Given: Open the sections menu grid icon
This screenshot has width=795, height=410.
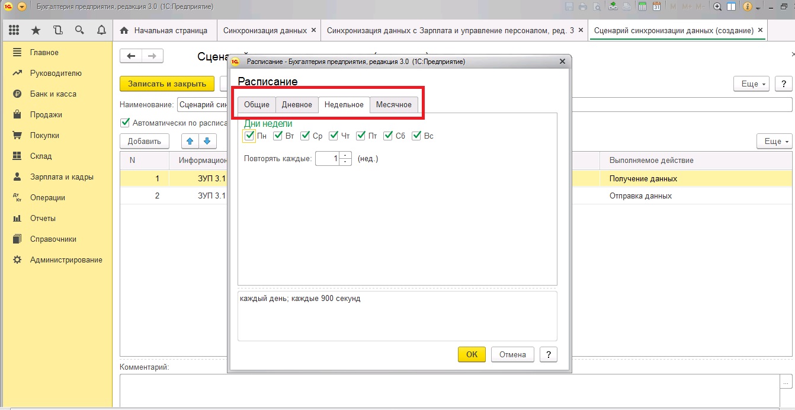Looking at the screenshot, I should (x=14, y=30).
